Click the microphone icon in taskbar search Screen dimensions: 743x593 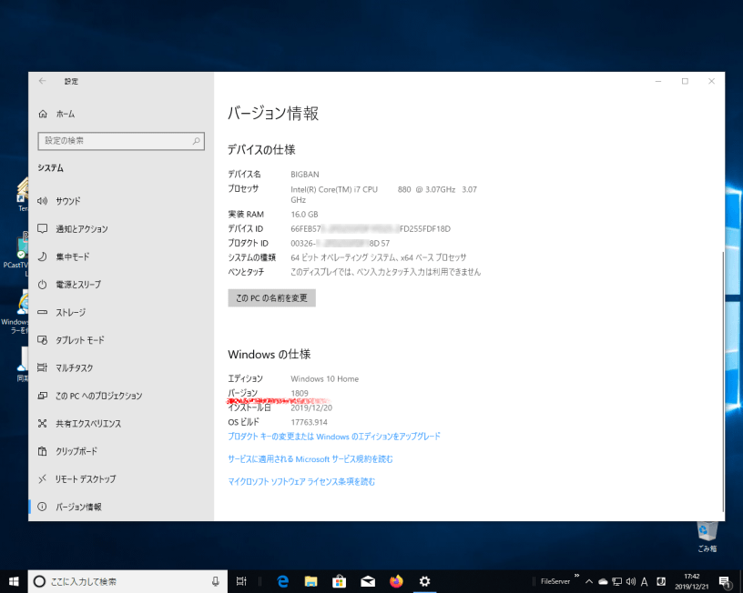[x=216, y=581]
